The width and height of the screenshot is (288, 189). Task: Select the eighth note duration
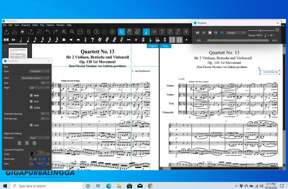(35, 40)
